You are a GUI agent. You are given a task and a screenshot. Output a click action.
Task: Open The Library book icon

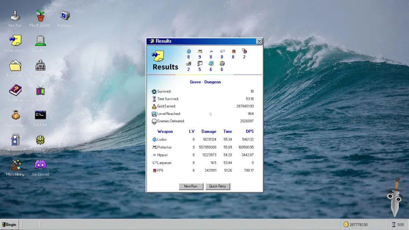pyautogui.click(x=15, y=91)
